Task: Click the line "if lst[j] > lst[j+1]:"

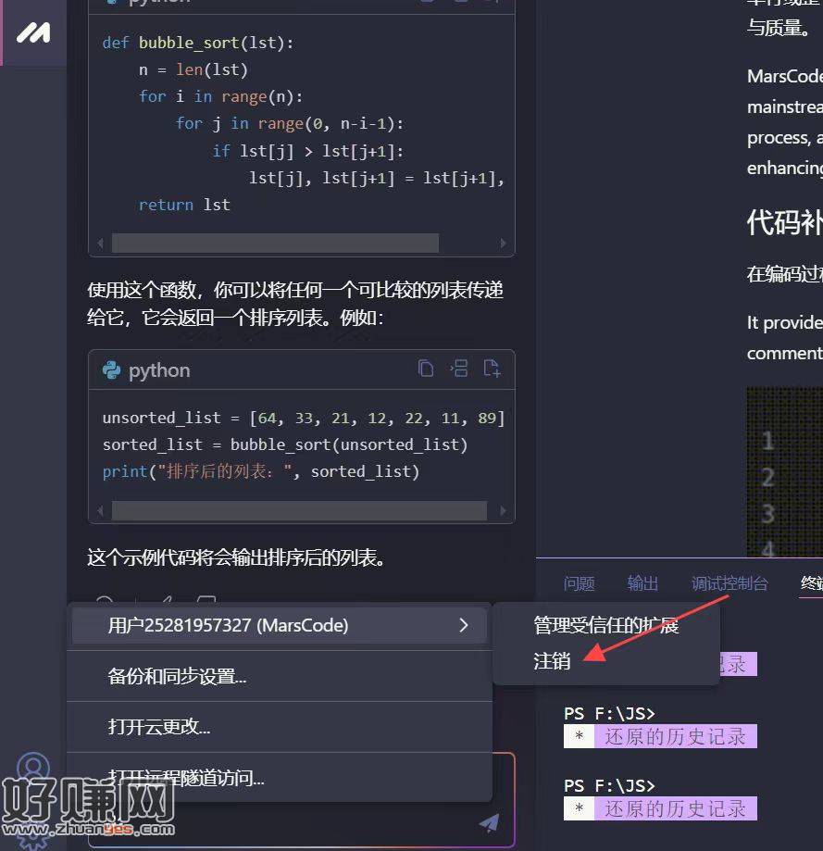Action: pyautogui.click(x=308, y=151)
